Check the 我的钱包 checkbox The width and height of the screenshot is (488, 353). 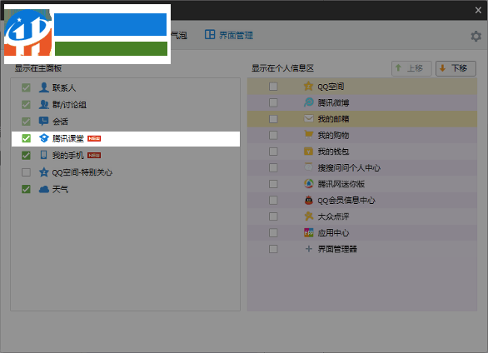(x=273, y=152)
